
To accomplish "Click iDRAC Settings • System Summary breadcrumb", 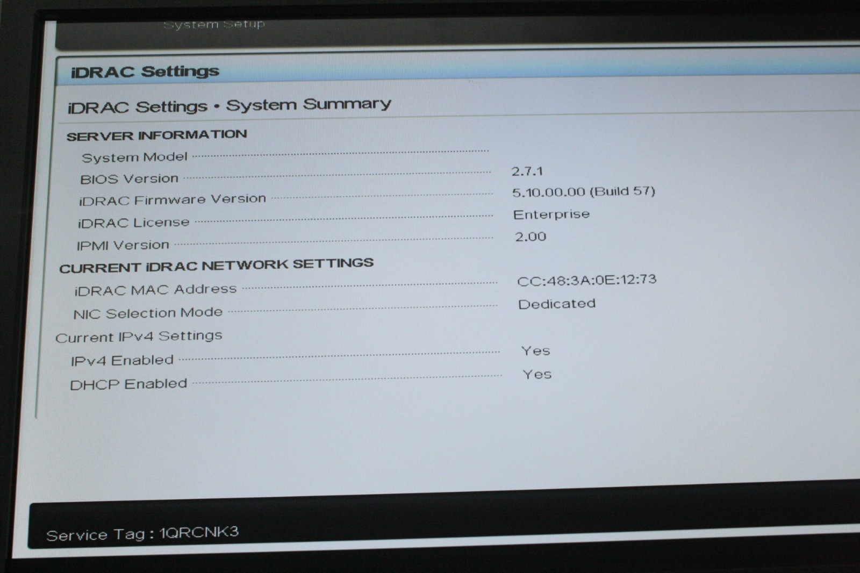I will [229, 105].
